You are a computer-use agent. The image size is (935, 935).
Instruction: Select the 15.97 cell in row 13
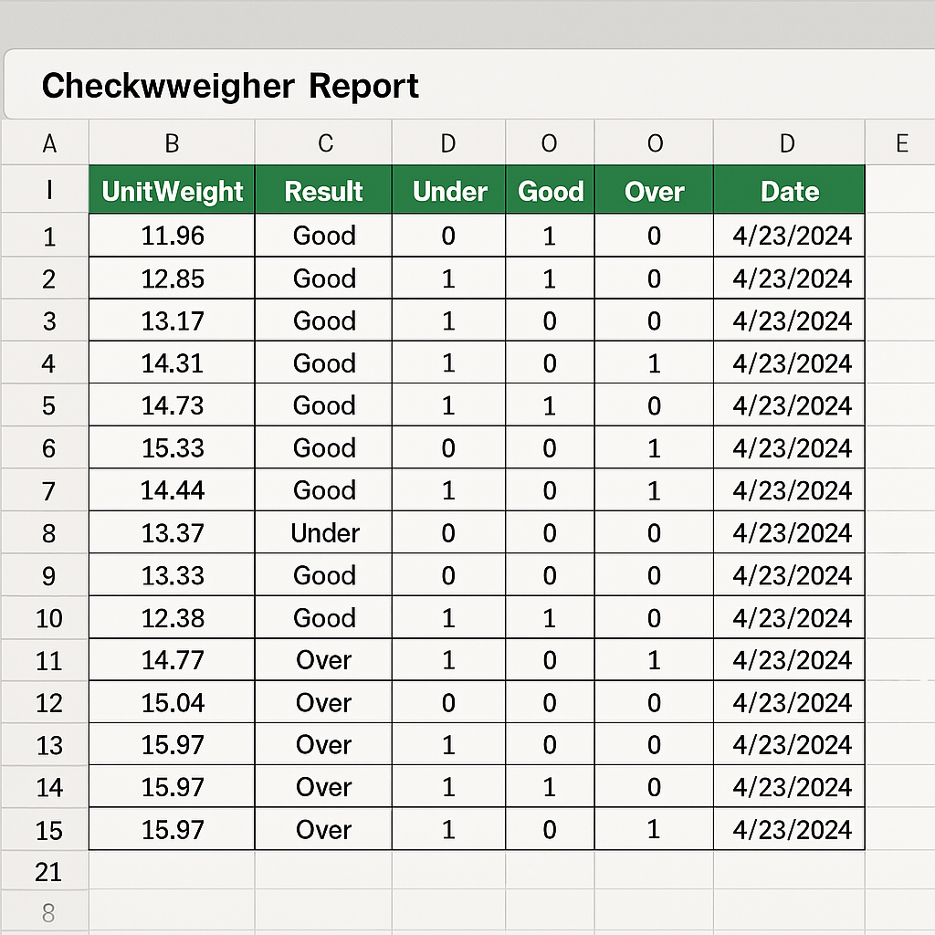pos(172,745)
